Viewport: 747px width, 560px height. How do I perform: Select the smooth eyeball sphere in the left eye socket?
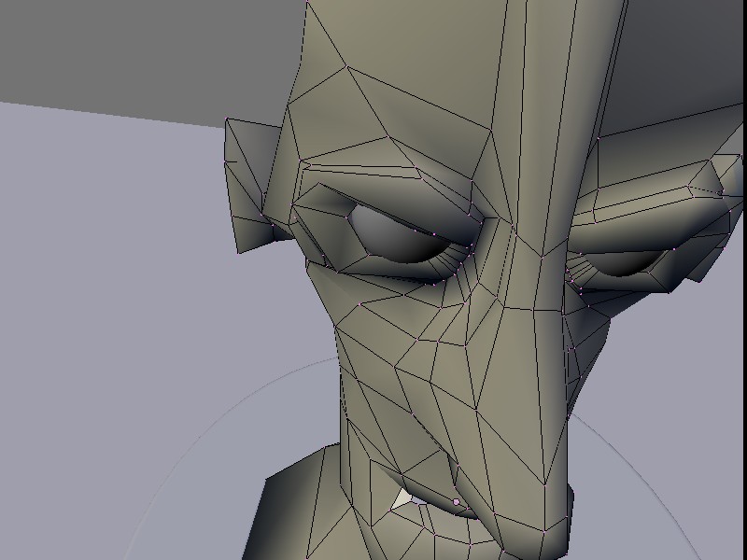(401, 236)
